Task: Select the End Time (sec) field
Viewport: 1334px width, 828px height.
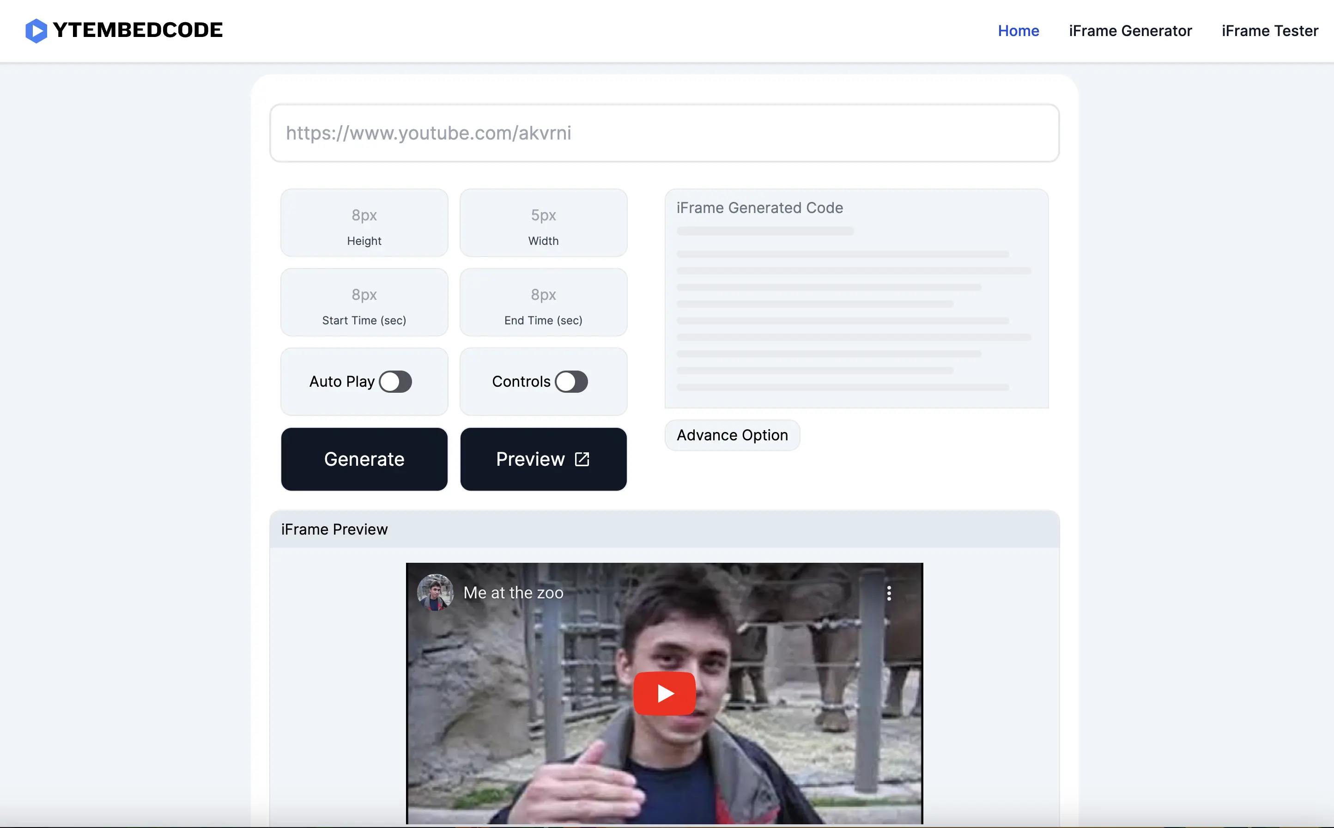Action: [543, 295]
